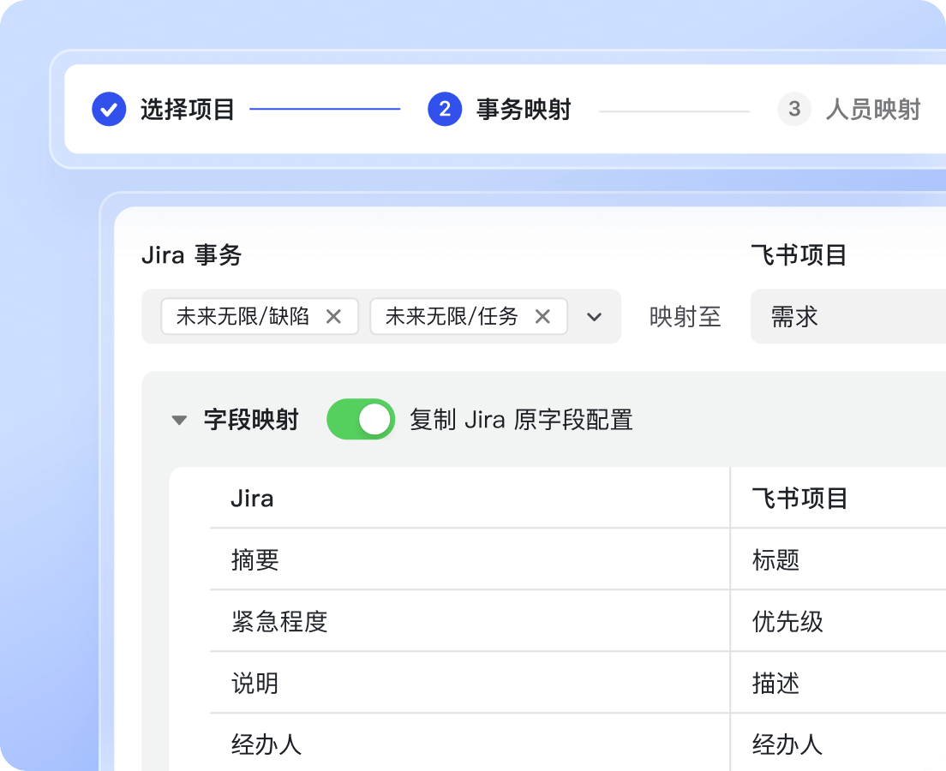The height and width of the screenshot is (771, 946).
Task: Click the 映射至 label
Action: [x=686, y=317]
